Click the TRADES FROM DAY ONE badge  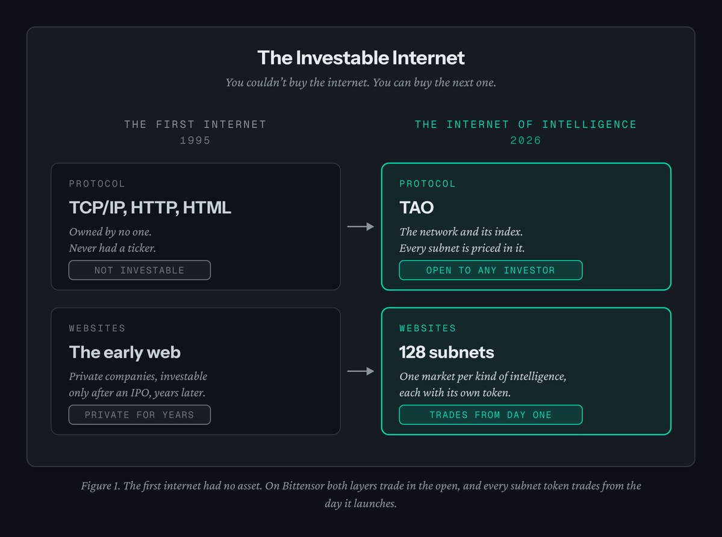click(x=491, y=415)
